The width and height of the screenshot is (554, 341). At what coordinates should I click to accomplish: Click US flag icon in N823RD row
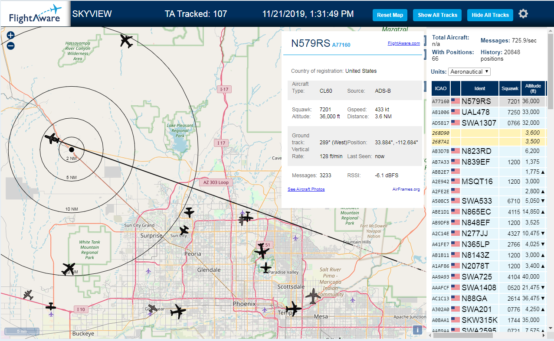(x=456, y=151)
